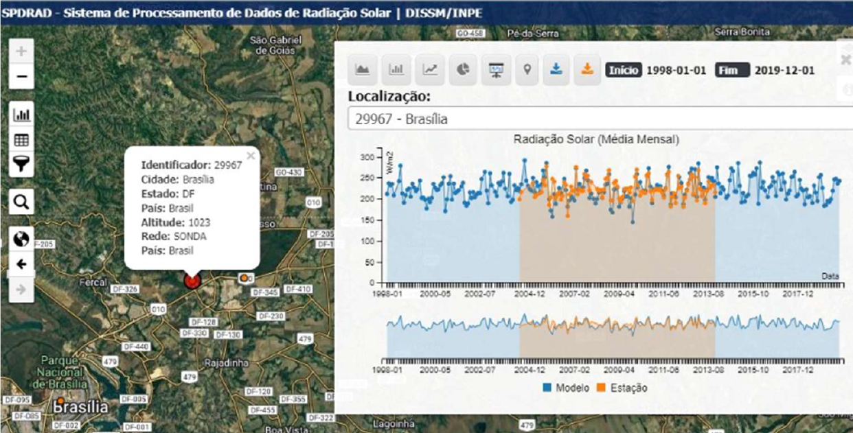The image size is (853, 433).
Task: Zoom out the map with minus button
Action: coord(21,76)
